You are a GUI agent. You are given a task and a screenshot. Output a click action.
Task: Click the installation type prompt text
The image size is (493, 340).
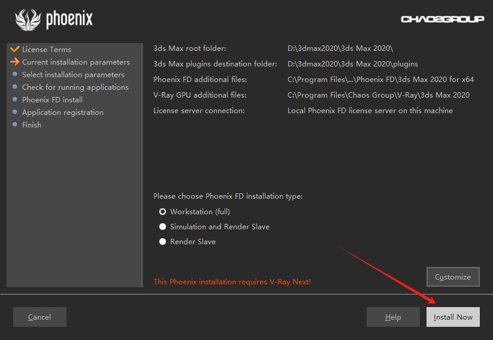point(228,196)
